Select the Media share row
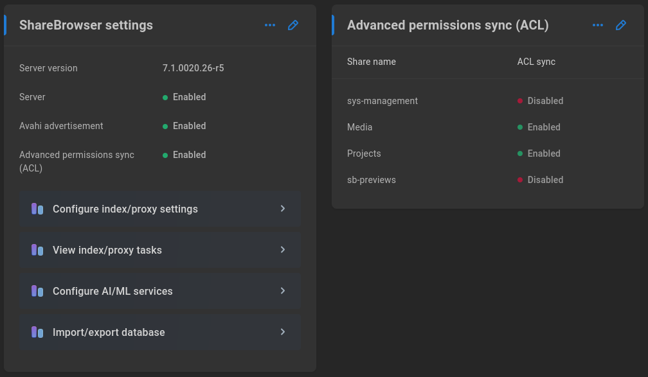The width and height of the screenshot is (648, 377). click(488, 127)
